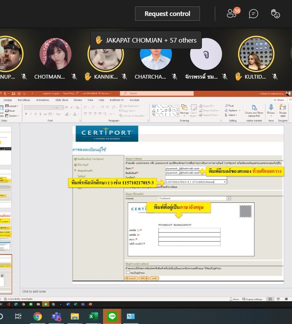
Task: Toggle Underline formatting
Action: click(36, 114)
